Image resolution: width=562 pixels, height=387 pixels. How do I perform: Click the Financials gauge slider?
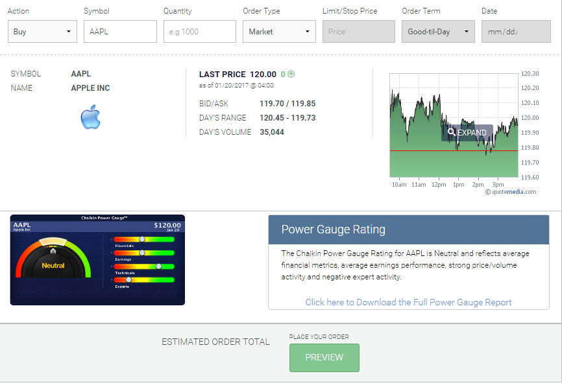pyautogui.click(x=144, y=239)
